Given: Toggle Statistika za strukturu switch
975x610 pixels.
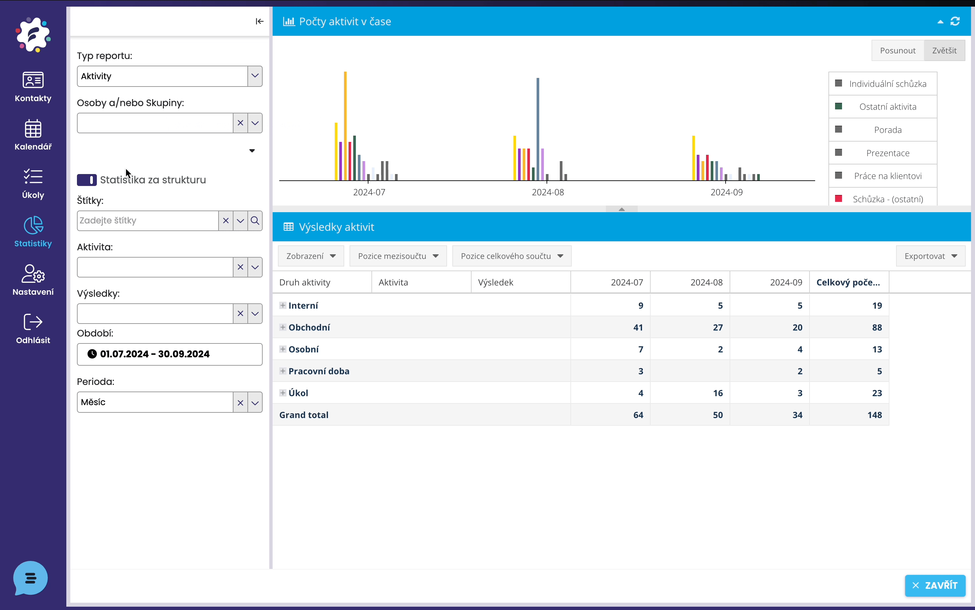Looking at the screenshot, I should pyautogui.click(x=87, y=180).
